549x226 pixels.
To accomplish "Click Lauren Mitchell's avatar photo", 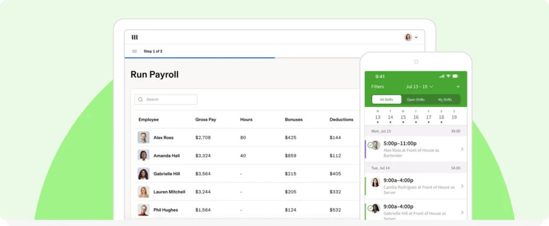I will coord(144,192).
